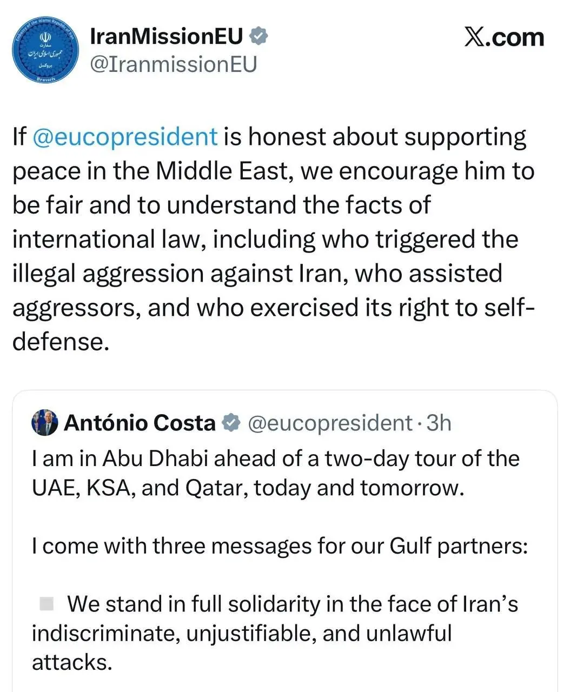570x692 pixels.
Task: Click the verified badge beside IranMissionEU
Action: click(x=259, y=36)
